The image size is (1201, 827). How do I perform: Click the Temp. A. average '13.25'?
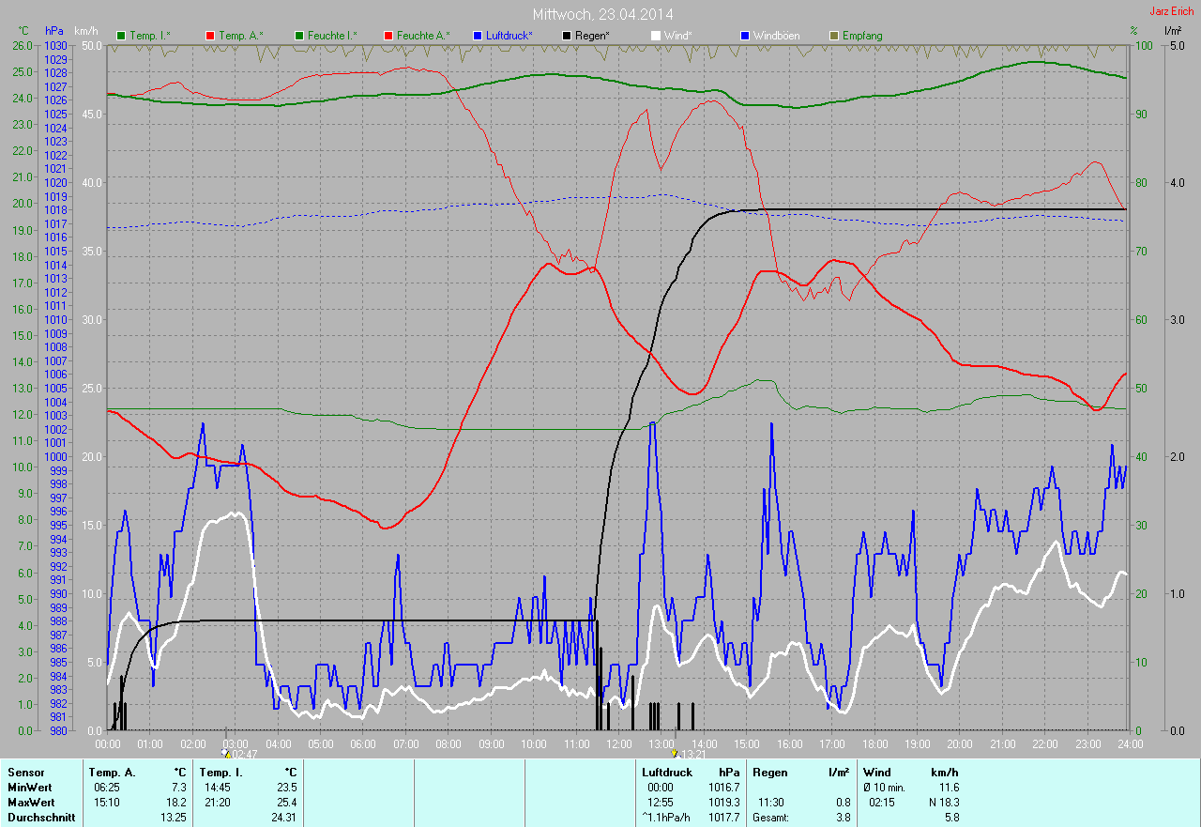tap(174, 818)
